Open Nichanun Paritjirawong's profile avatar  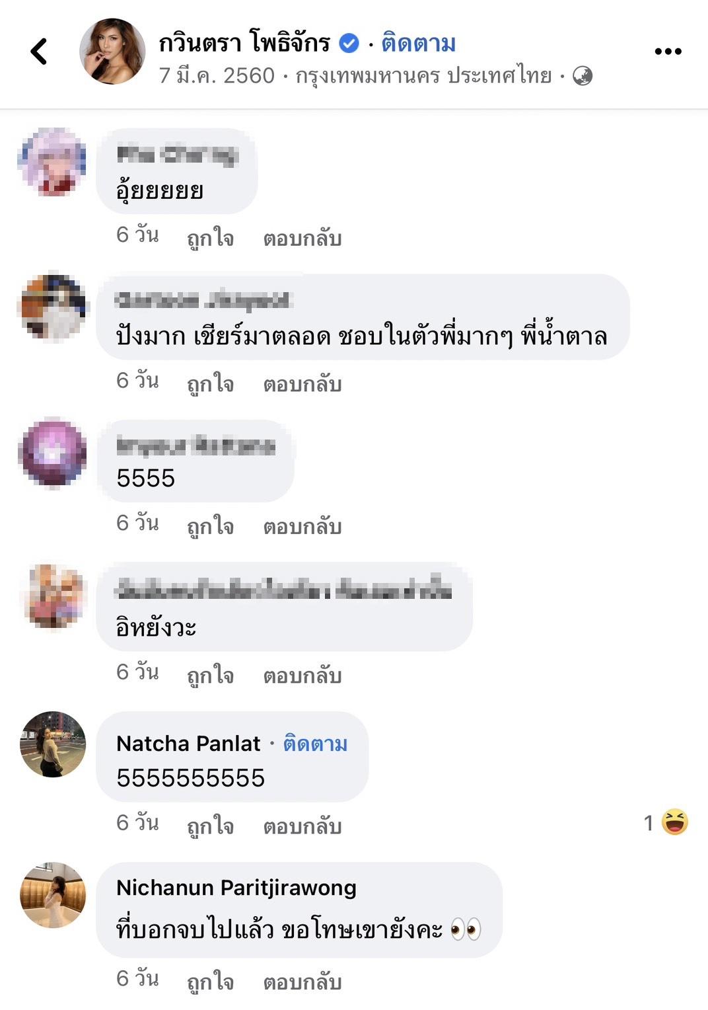click(x=53, y=895)
